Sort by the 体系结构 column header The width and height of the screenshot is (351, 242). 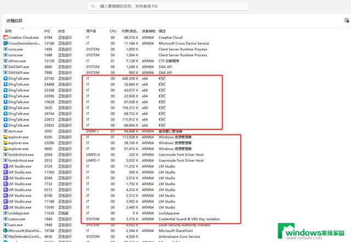[149, 31]
